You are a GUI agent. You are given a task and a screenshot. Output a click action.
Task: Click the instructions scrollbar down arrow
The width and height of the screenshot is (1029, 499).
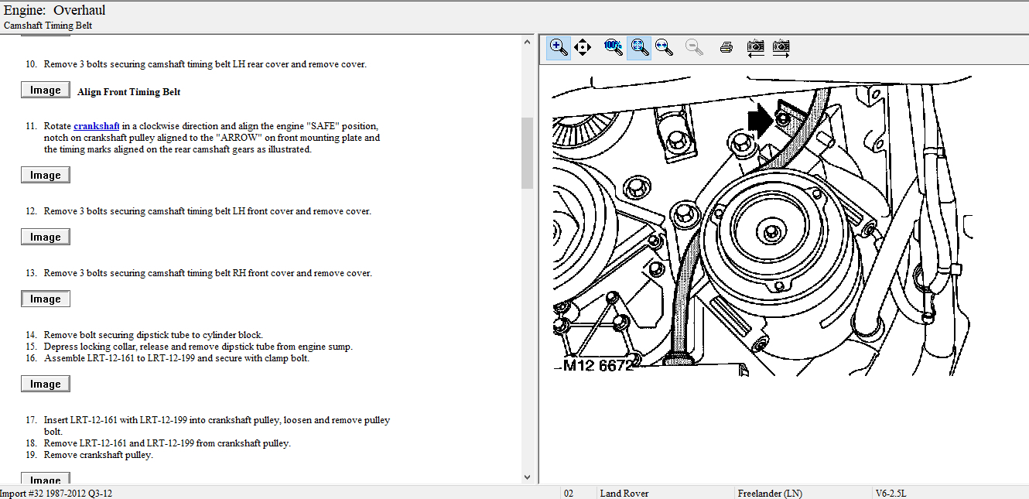click(x=527, y=477)
